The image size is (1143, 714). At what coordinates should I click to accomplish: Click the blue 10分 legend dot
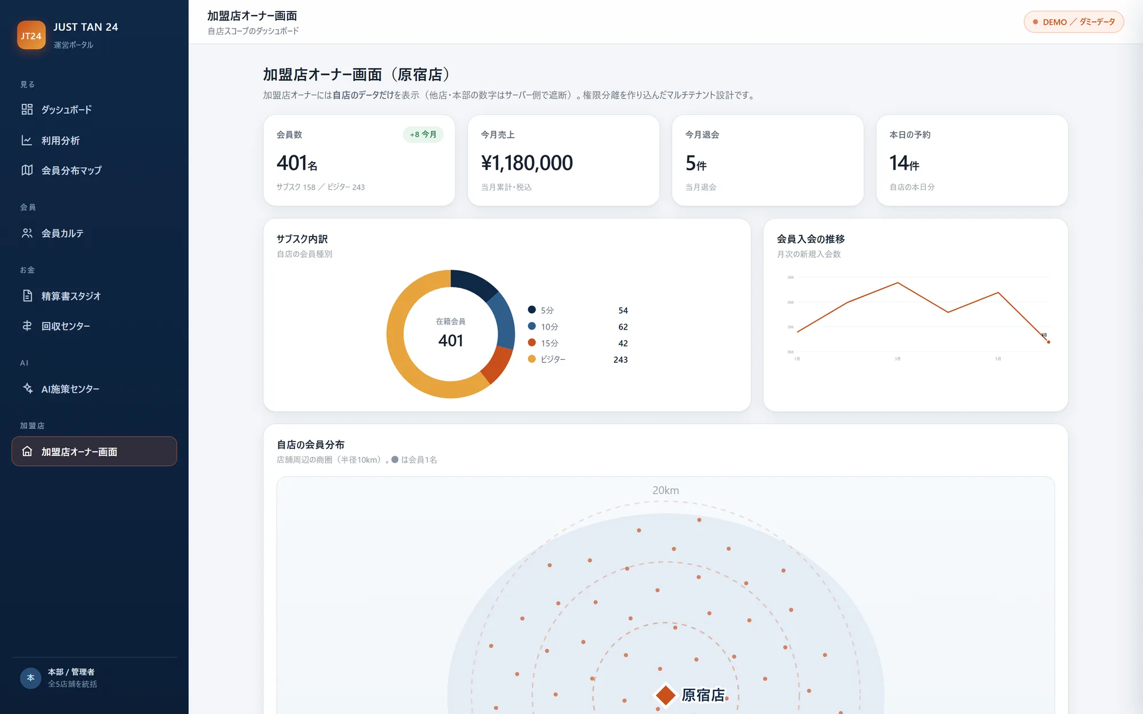[531, 326]
